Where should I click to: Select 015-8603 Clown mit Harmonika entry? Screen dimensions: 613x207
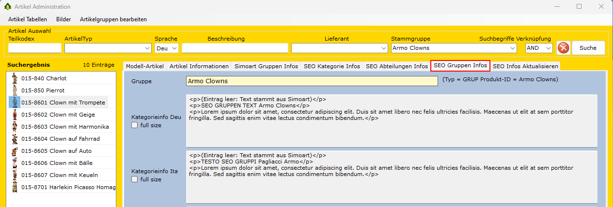[65, 127]
